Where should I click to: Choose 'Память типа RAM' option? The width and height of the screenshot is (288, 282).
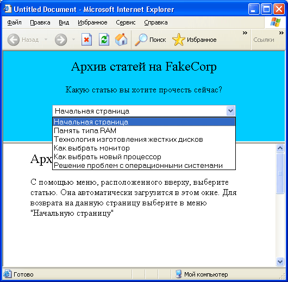click(144, 130)
